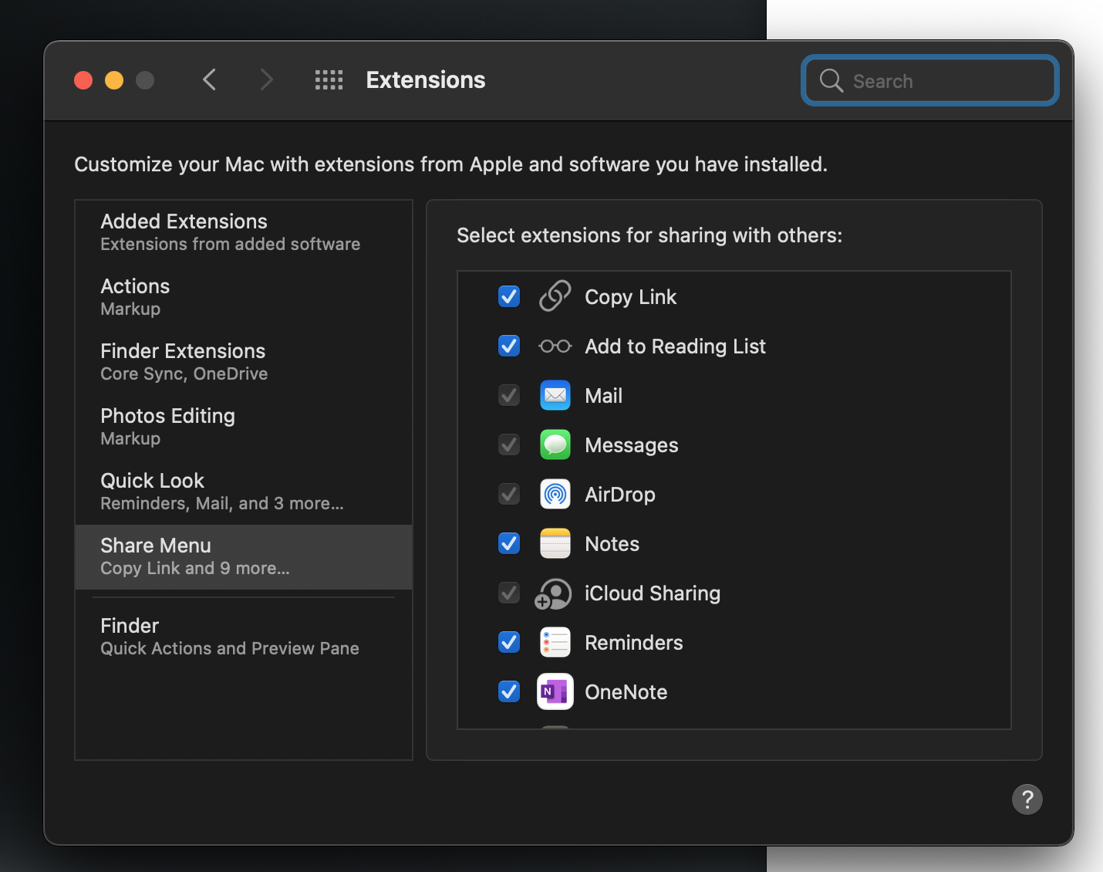Click the Notes app icon
The height and width of the screenshot is (872, 1103).
pyautogui.click(x=555, y=543)
